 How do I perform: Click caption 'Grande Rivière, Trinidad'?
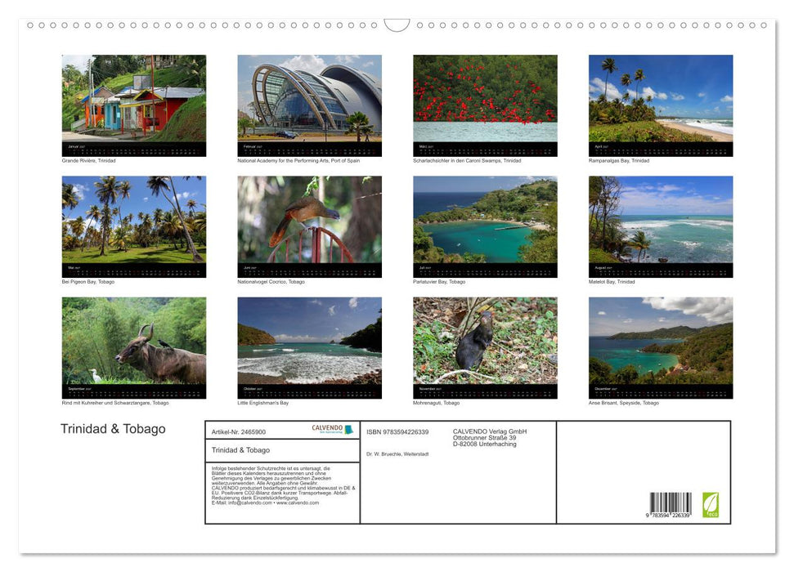(88, 160)
